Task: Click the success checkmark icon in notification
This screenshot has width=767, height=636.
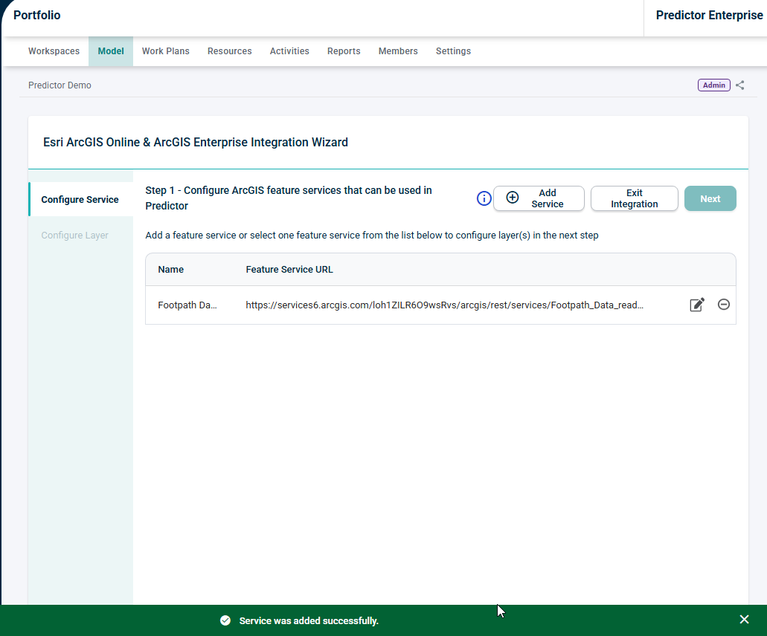Action: pyautogui.click(x=225, y=620)
